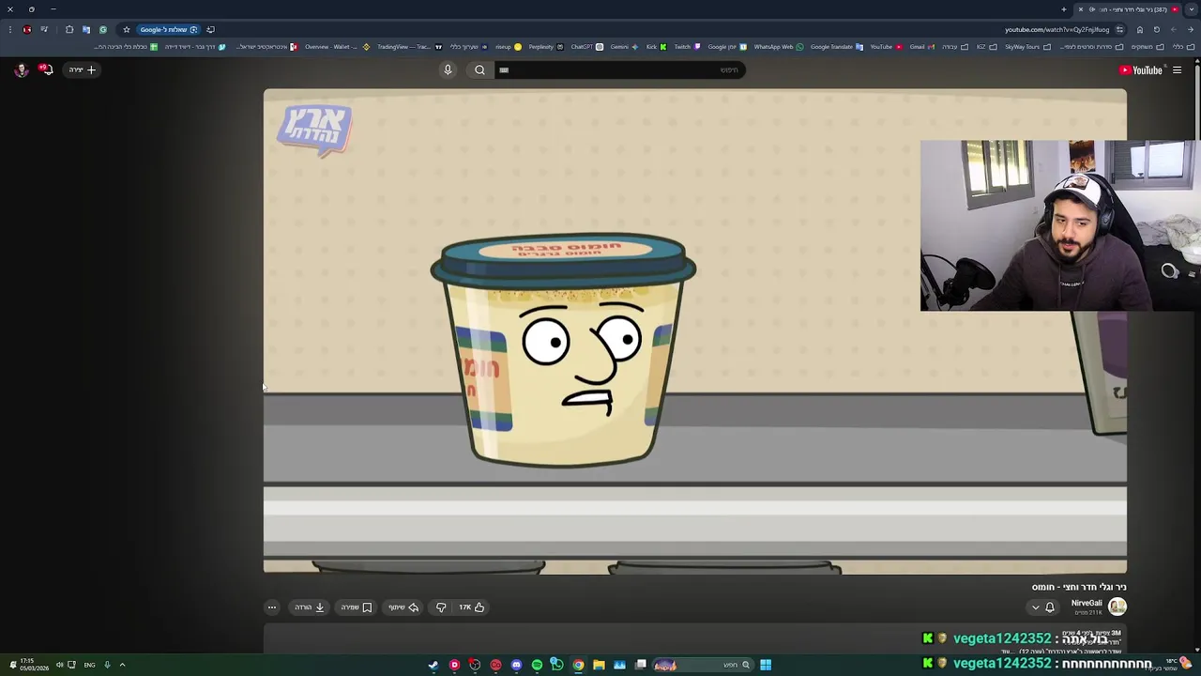Screen dimensions: 1201x676
Task: Search with voice microphone button
Action: pos(448,69)
